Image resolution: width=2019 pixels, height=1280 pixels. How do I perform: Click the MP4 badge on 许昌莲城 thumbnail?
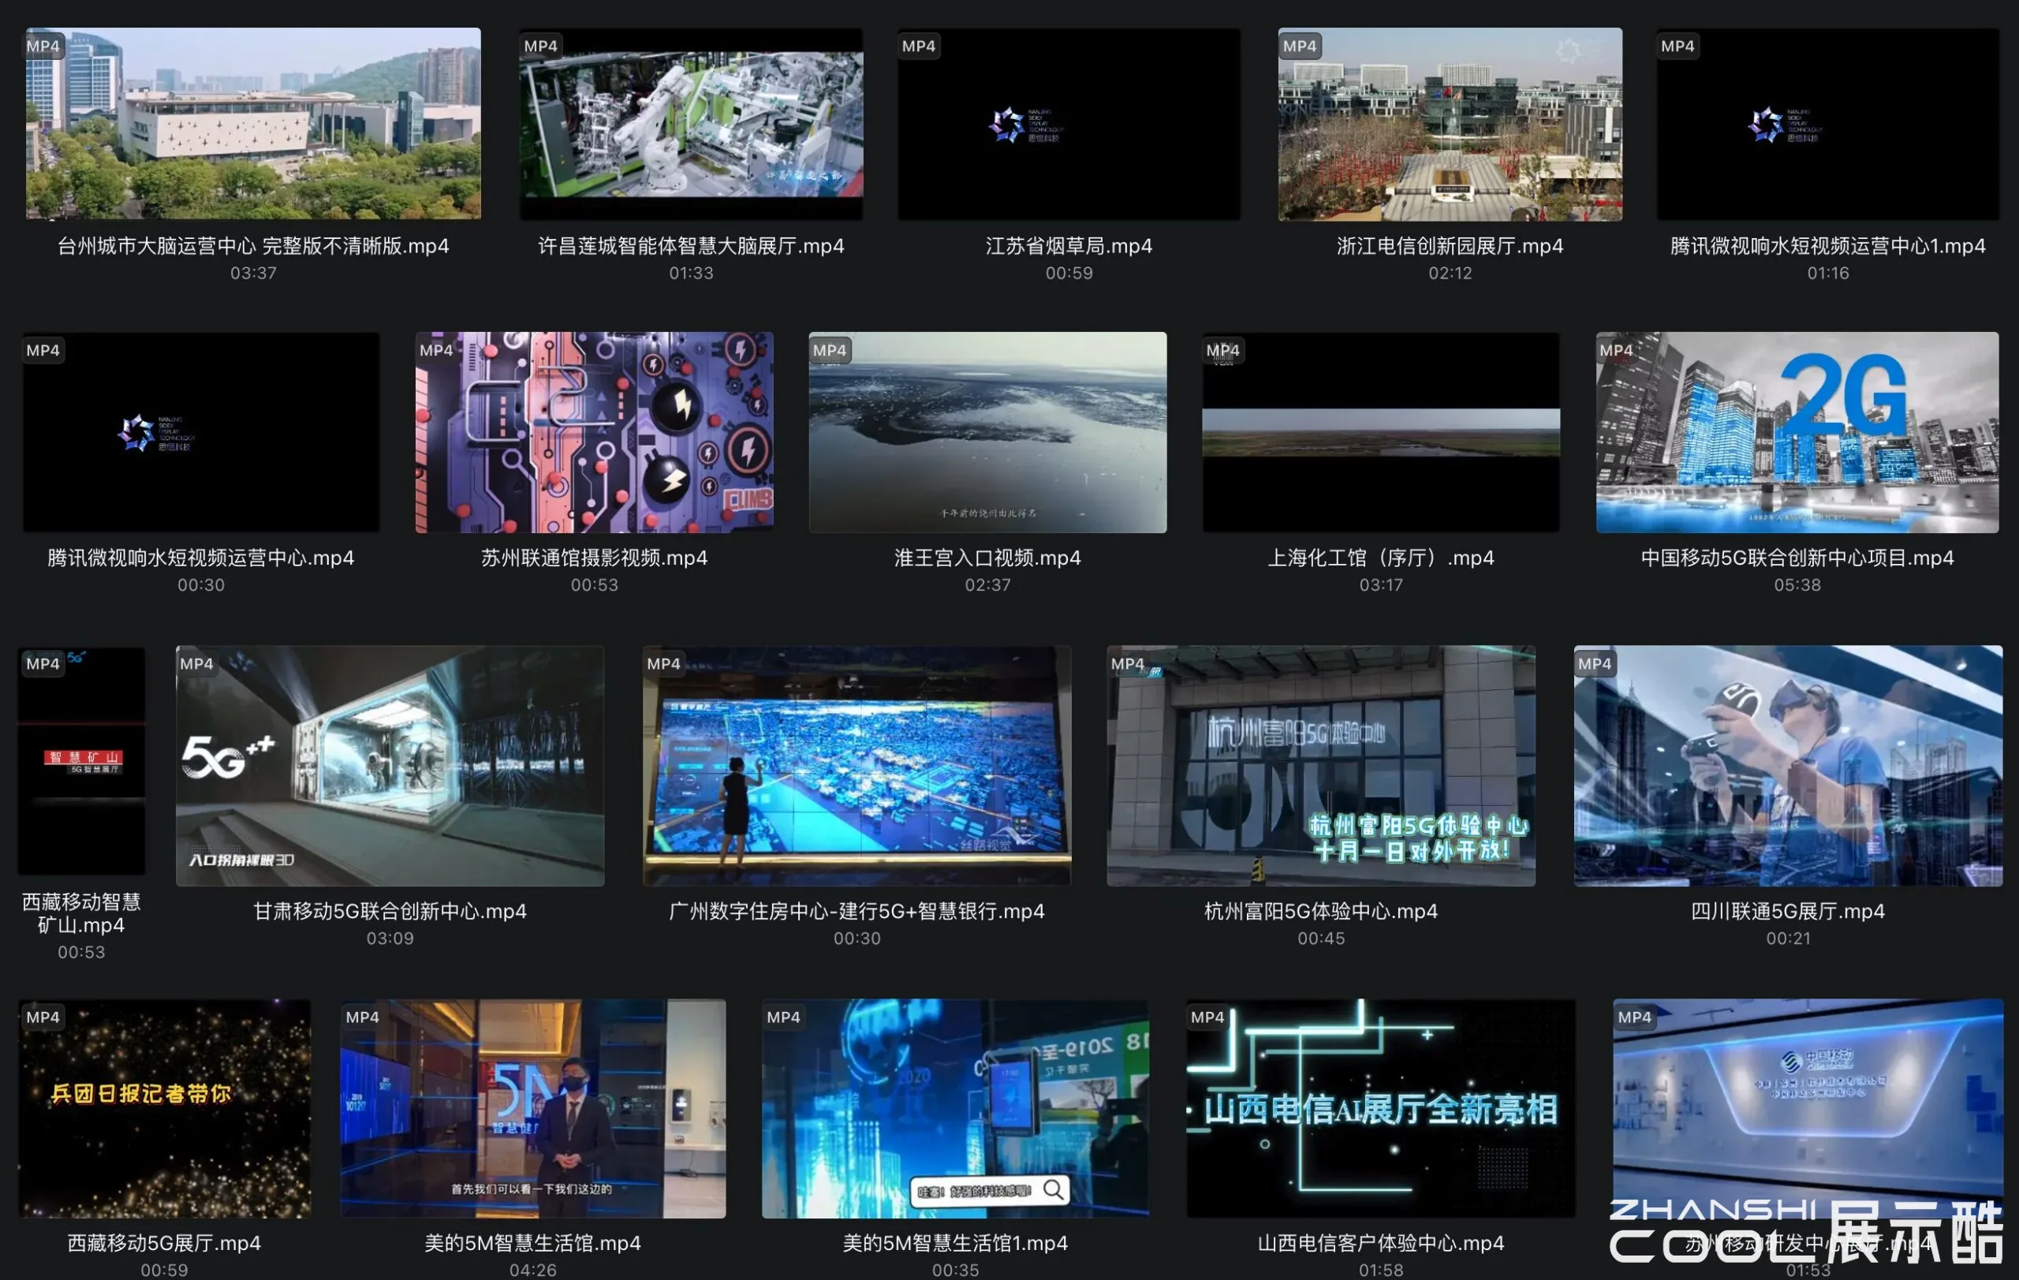coord(541,46)
